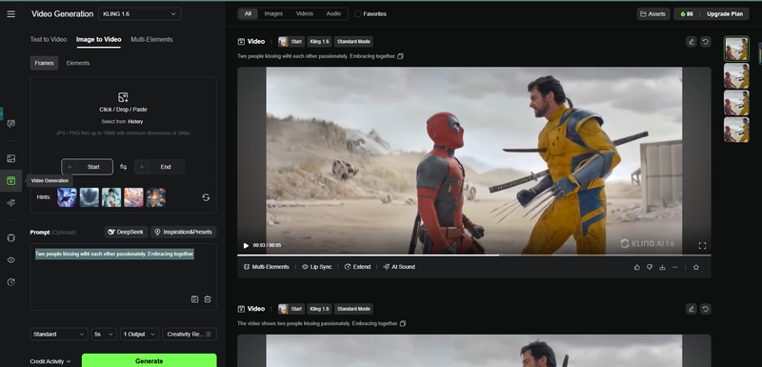
Task: Click Lip Sync under first video
Action: (317, 267)
